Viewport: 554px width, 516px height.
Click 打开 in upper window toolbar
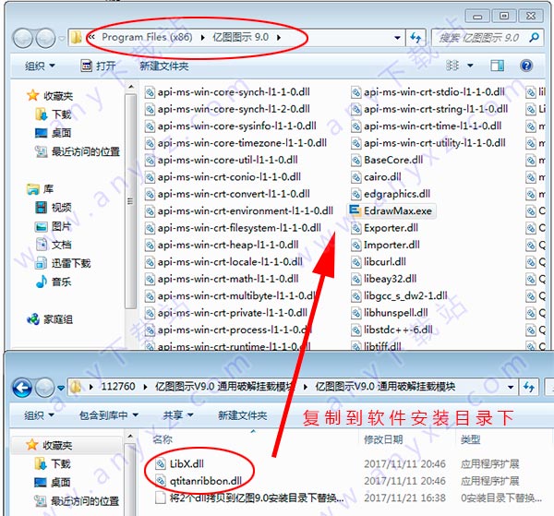coord(98,66)
